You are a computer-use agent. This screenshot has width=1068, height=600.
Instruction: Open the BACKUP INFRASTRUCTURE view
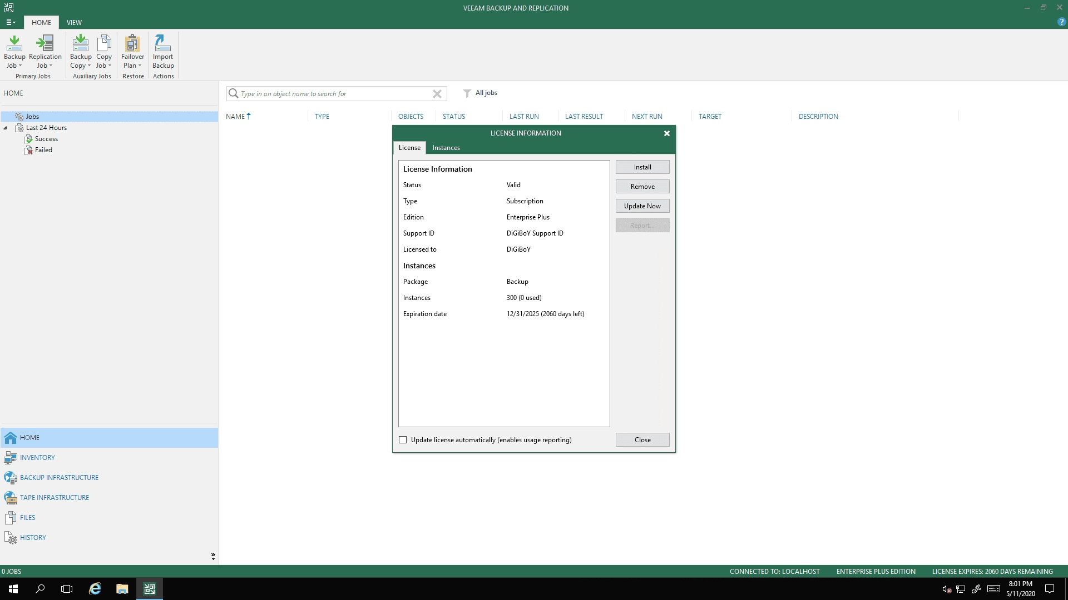pos(59,478)
